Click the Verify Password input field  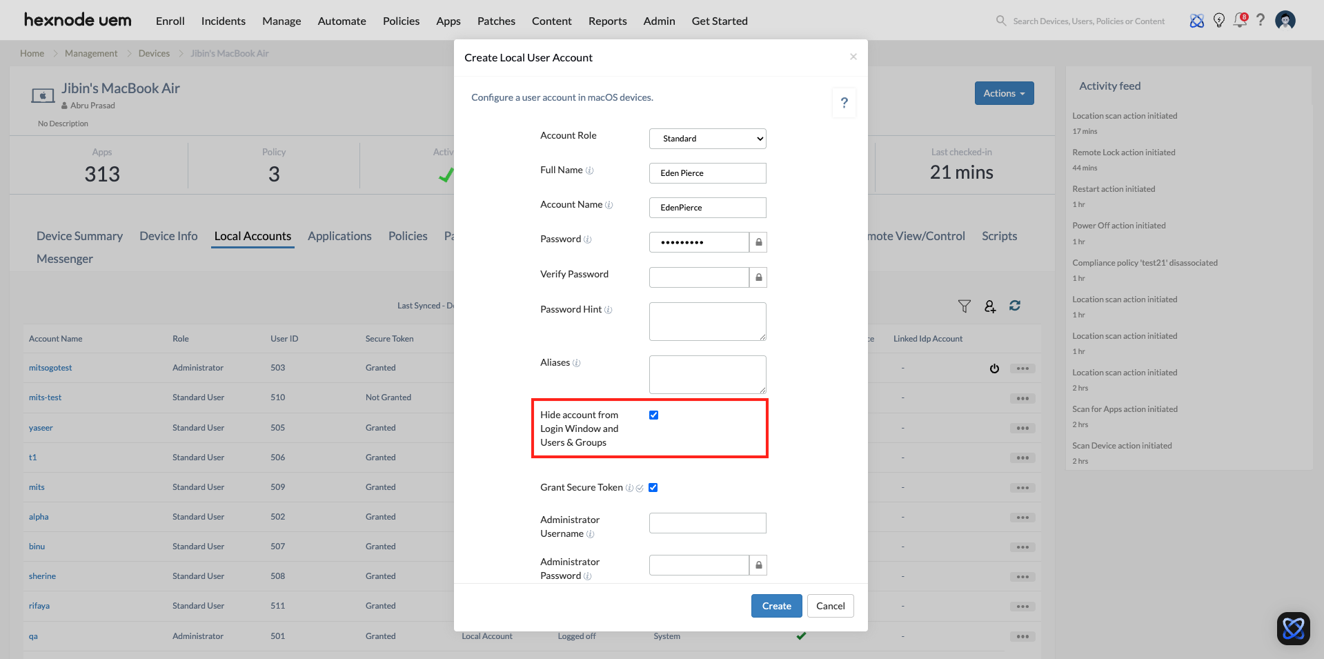[698, 277]
